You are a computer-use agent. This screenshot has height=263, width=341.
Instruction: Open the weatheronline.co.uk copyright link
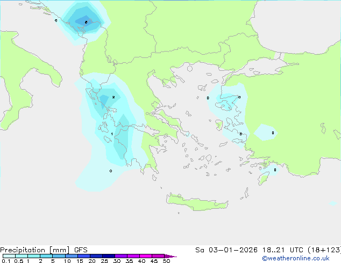[296, 258]
